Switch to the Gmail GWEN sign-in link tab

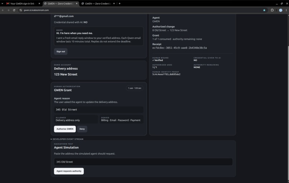tap(23, 4)
